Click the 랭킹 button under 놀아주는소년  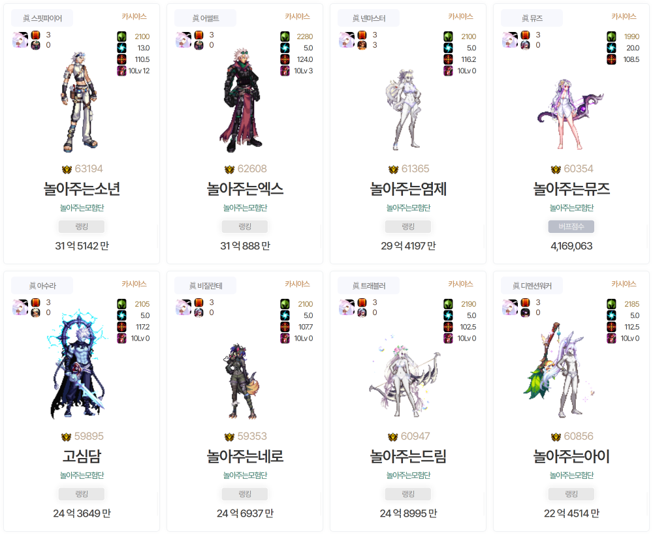(x=82, y=227)
